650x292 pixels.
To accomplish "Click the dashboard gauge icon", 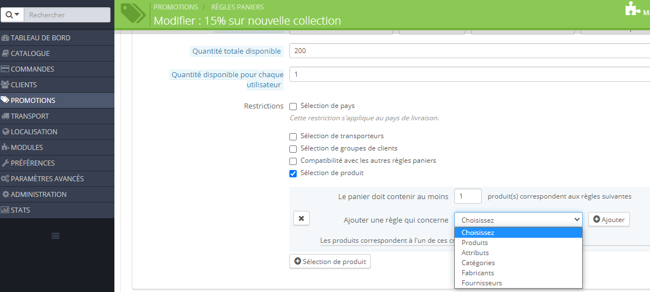I will (6, 37).
